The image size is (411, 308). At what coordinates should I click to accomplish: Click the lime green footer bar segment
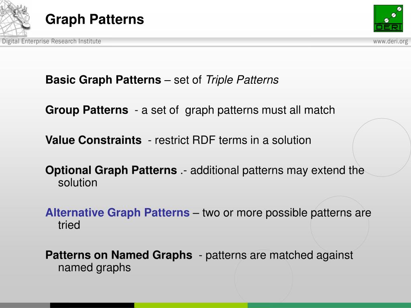191,305
